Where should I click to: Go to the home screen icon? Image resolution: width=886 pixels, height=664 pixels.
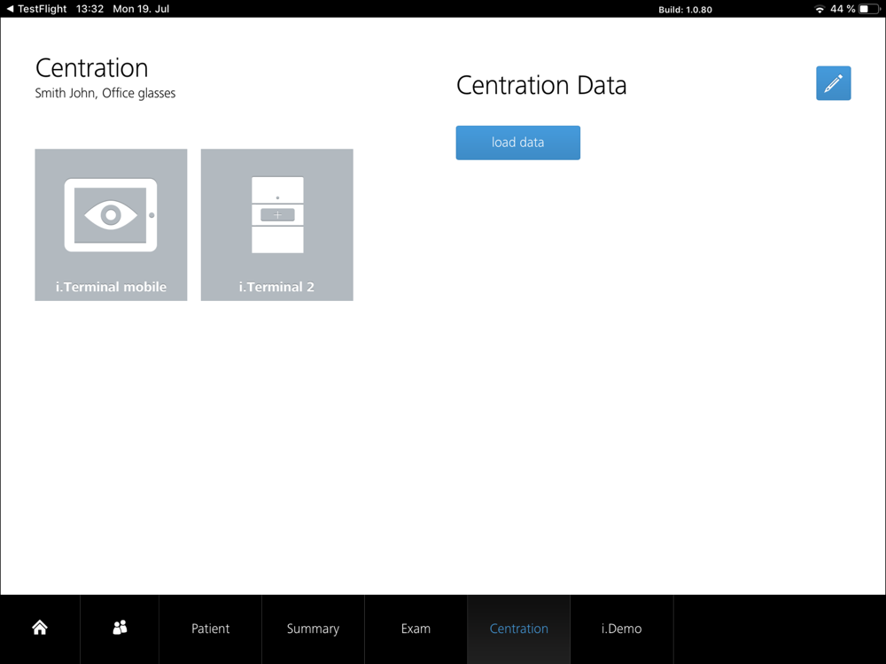(40, 628)
